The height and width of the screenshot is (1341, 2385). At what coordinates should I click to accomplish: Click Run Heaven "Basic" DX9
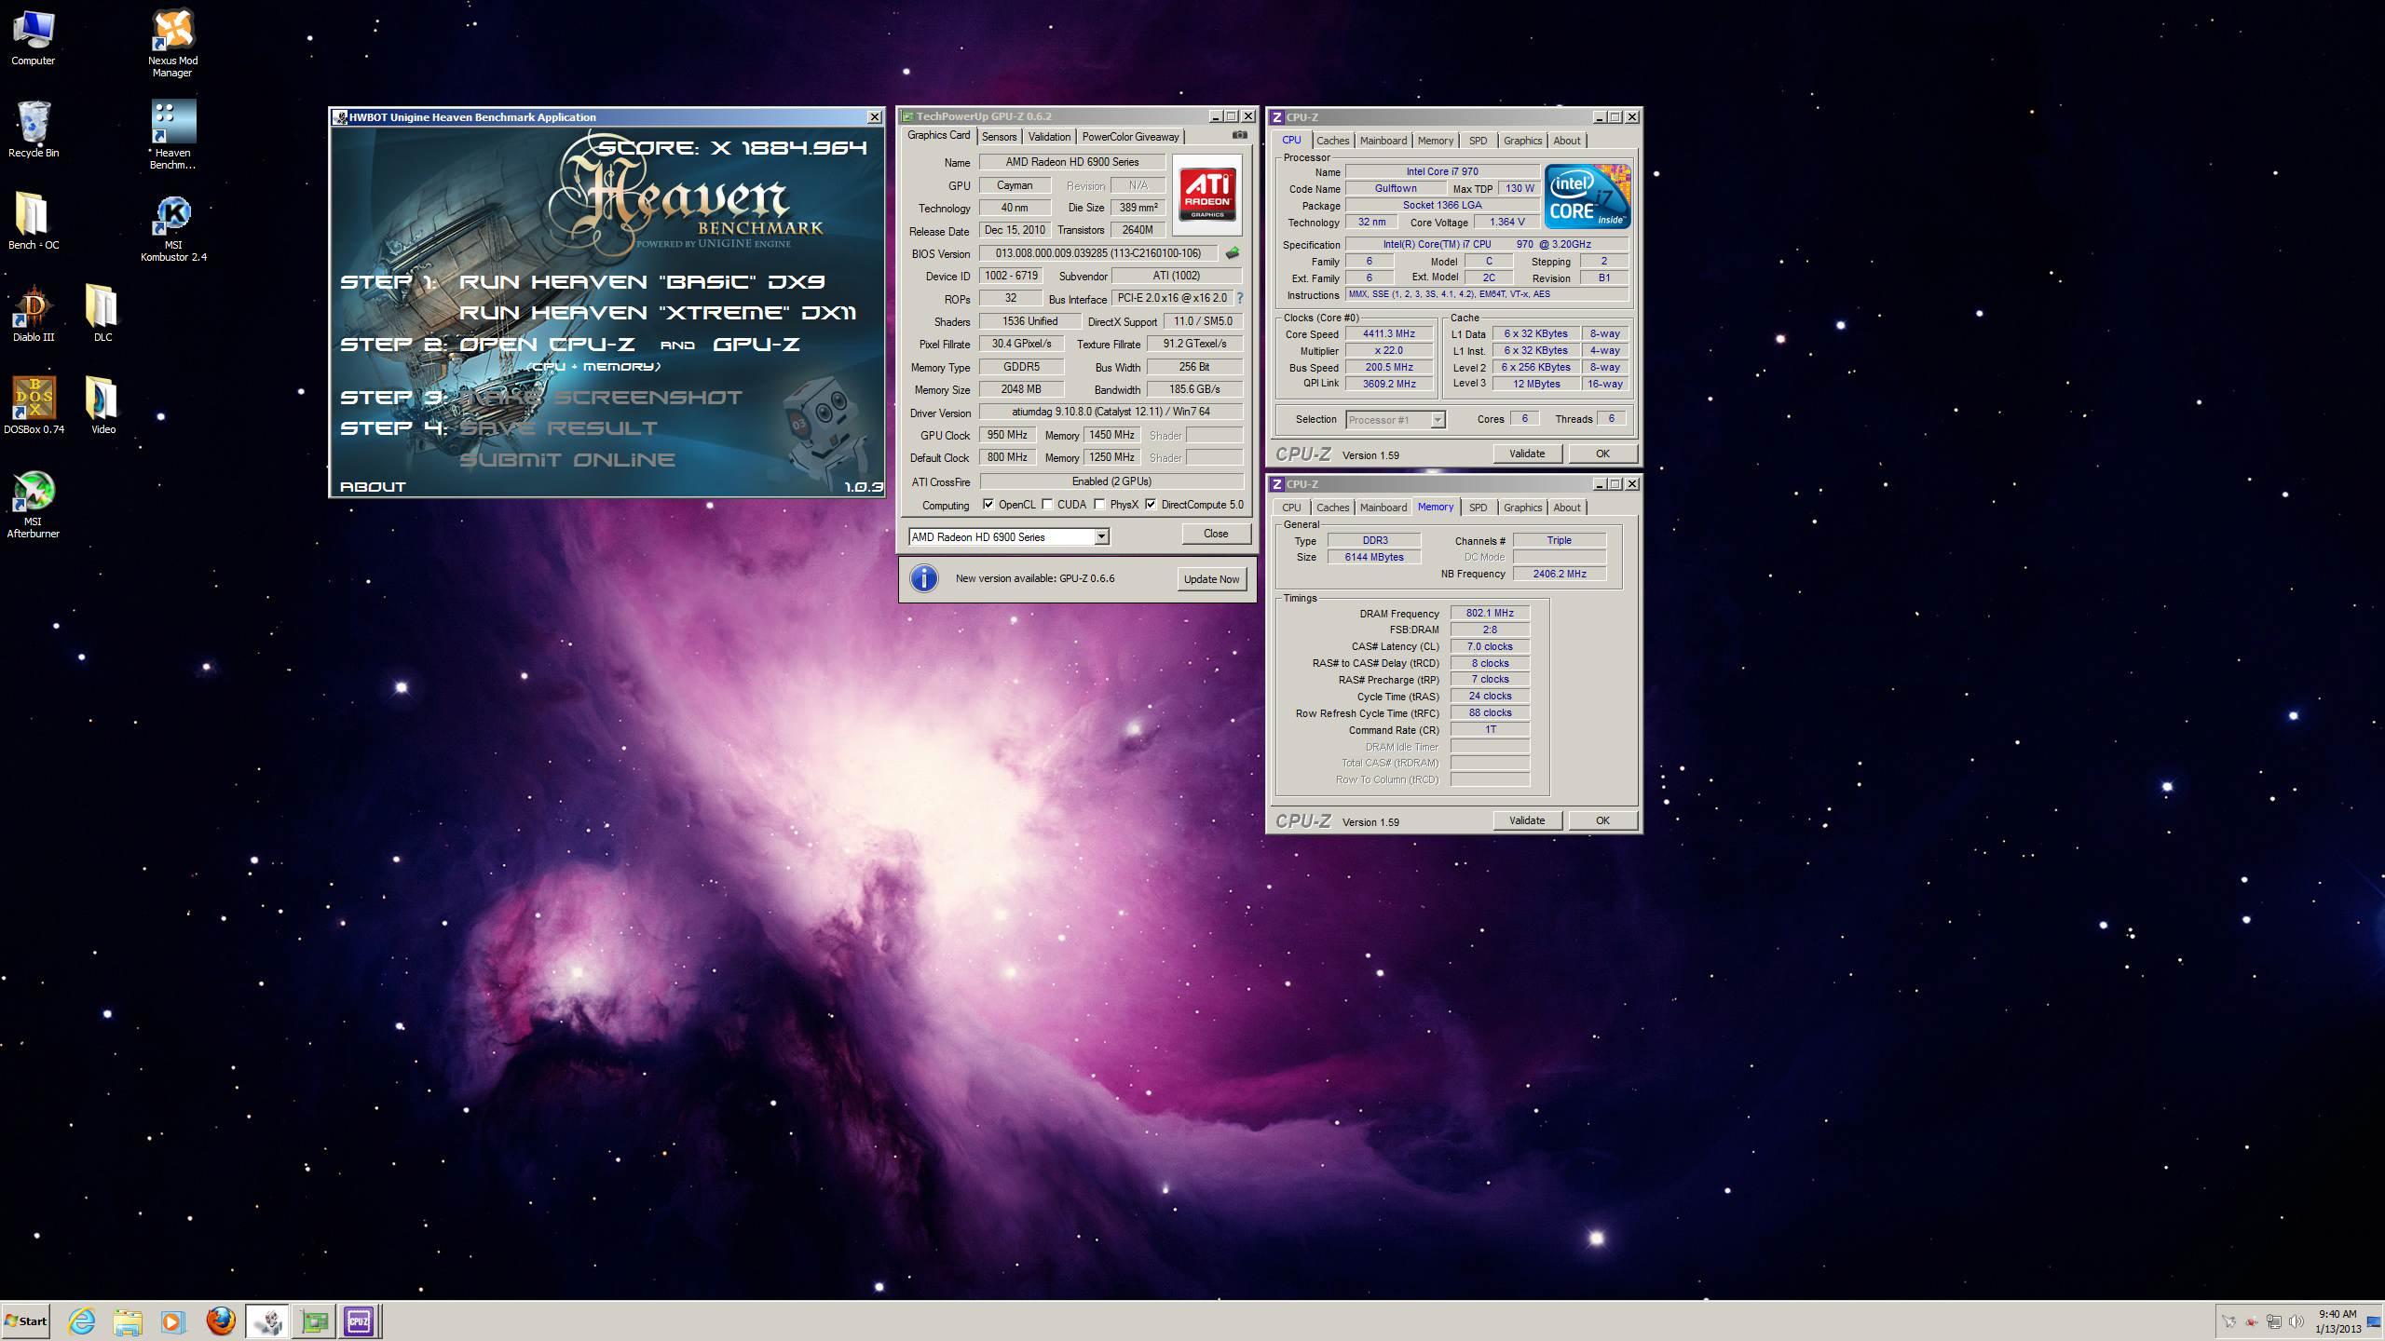[x=642, y=281]
